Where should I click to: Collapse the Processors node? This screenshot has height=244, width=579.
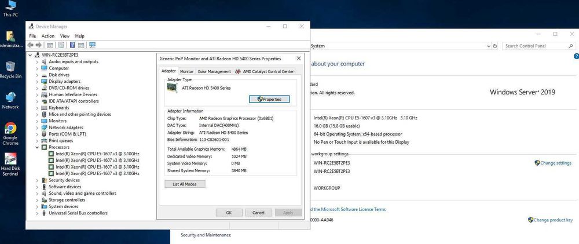point(37,147)
